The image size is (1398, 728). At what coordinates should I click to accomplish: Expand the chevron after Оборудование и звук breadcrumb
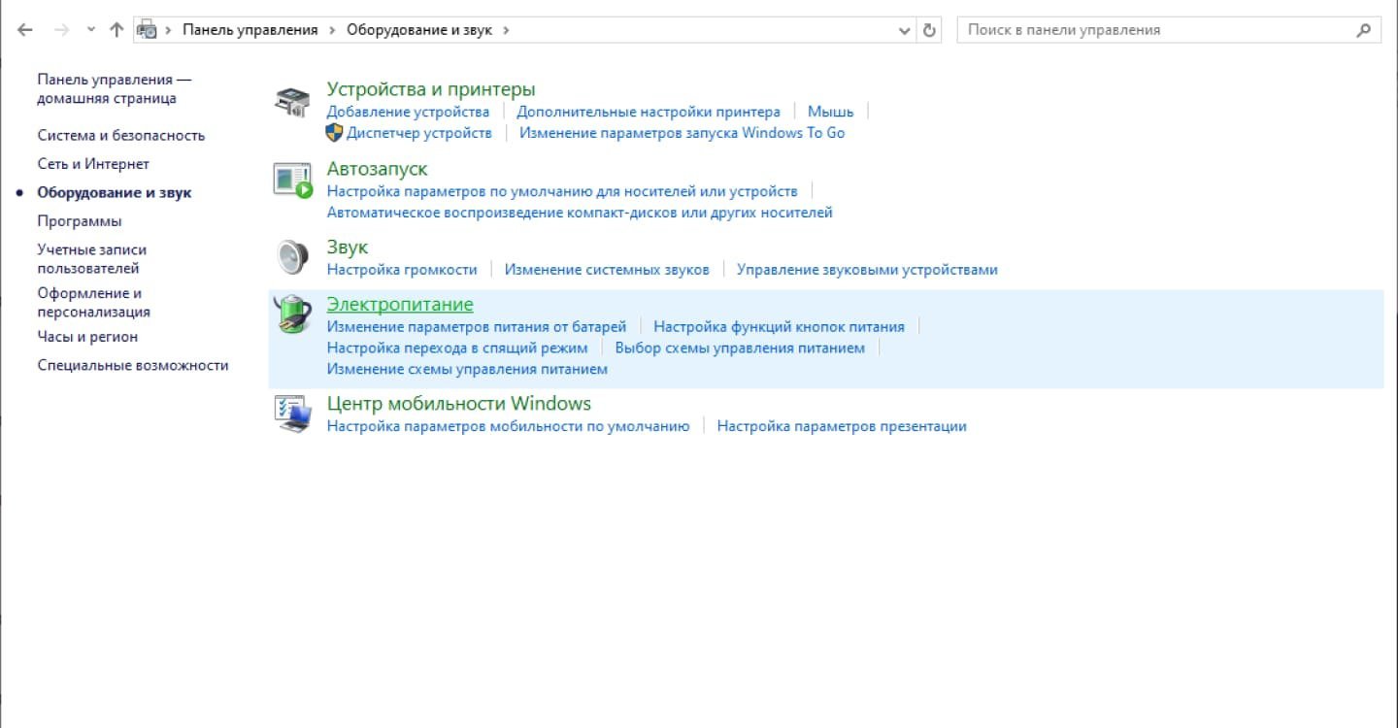[507, 30]
